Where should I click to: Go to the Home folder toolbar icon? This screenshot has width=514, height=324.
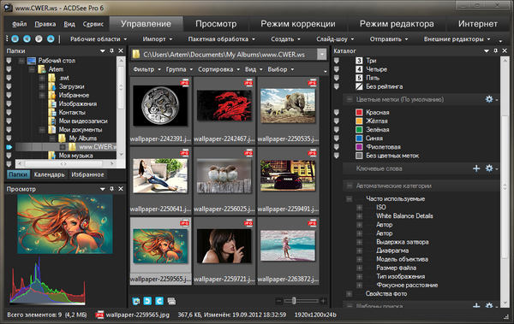(x=15, y=39)
